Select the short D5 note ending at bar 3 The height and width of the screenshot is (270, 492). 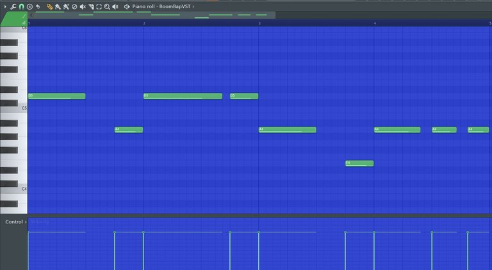[x=244, y=96]
